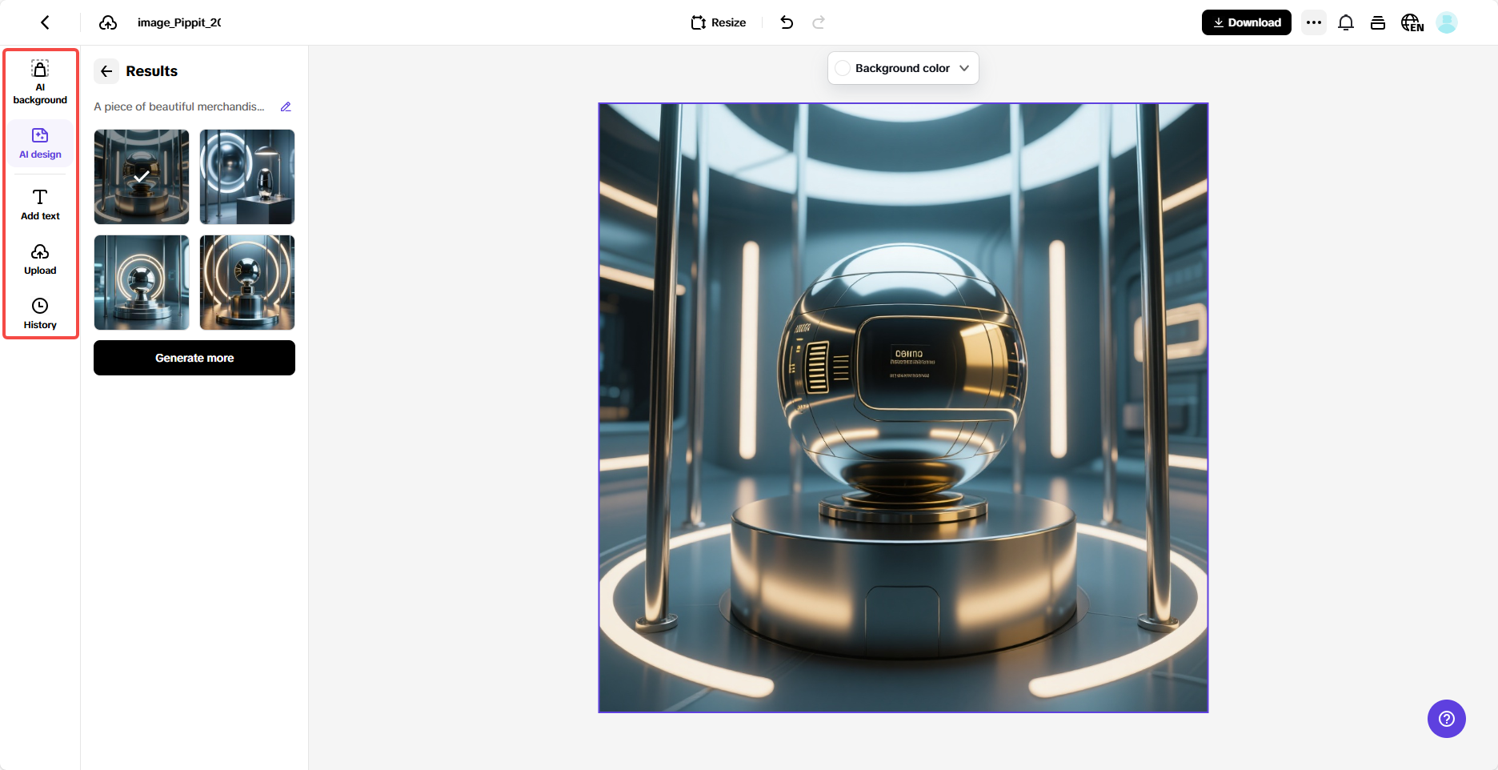The width and height of the screenshot is (1498, 770).
Task: Click the edit pencil next to the prompt
Action: pyautogui.click(x=286, y=106)
